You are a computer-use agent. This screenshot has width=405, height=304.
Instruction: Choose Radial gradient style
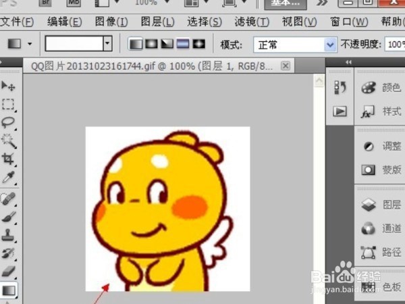point(151,44)
